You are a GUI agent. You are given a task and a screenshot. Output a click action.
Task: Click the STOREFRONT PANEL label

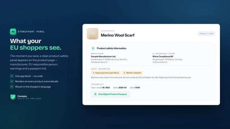coord(31,32)
